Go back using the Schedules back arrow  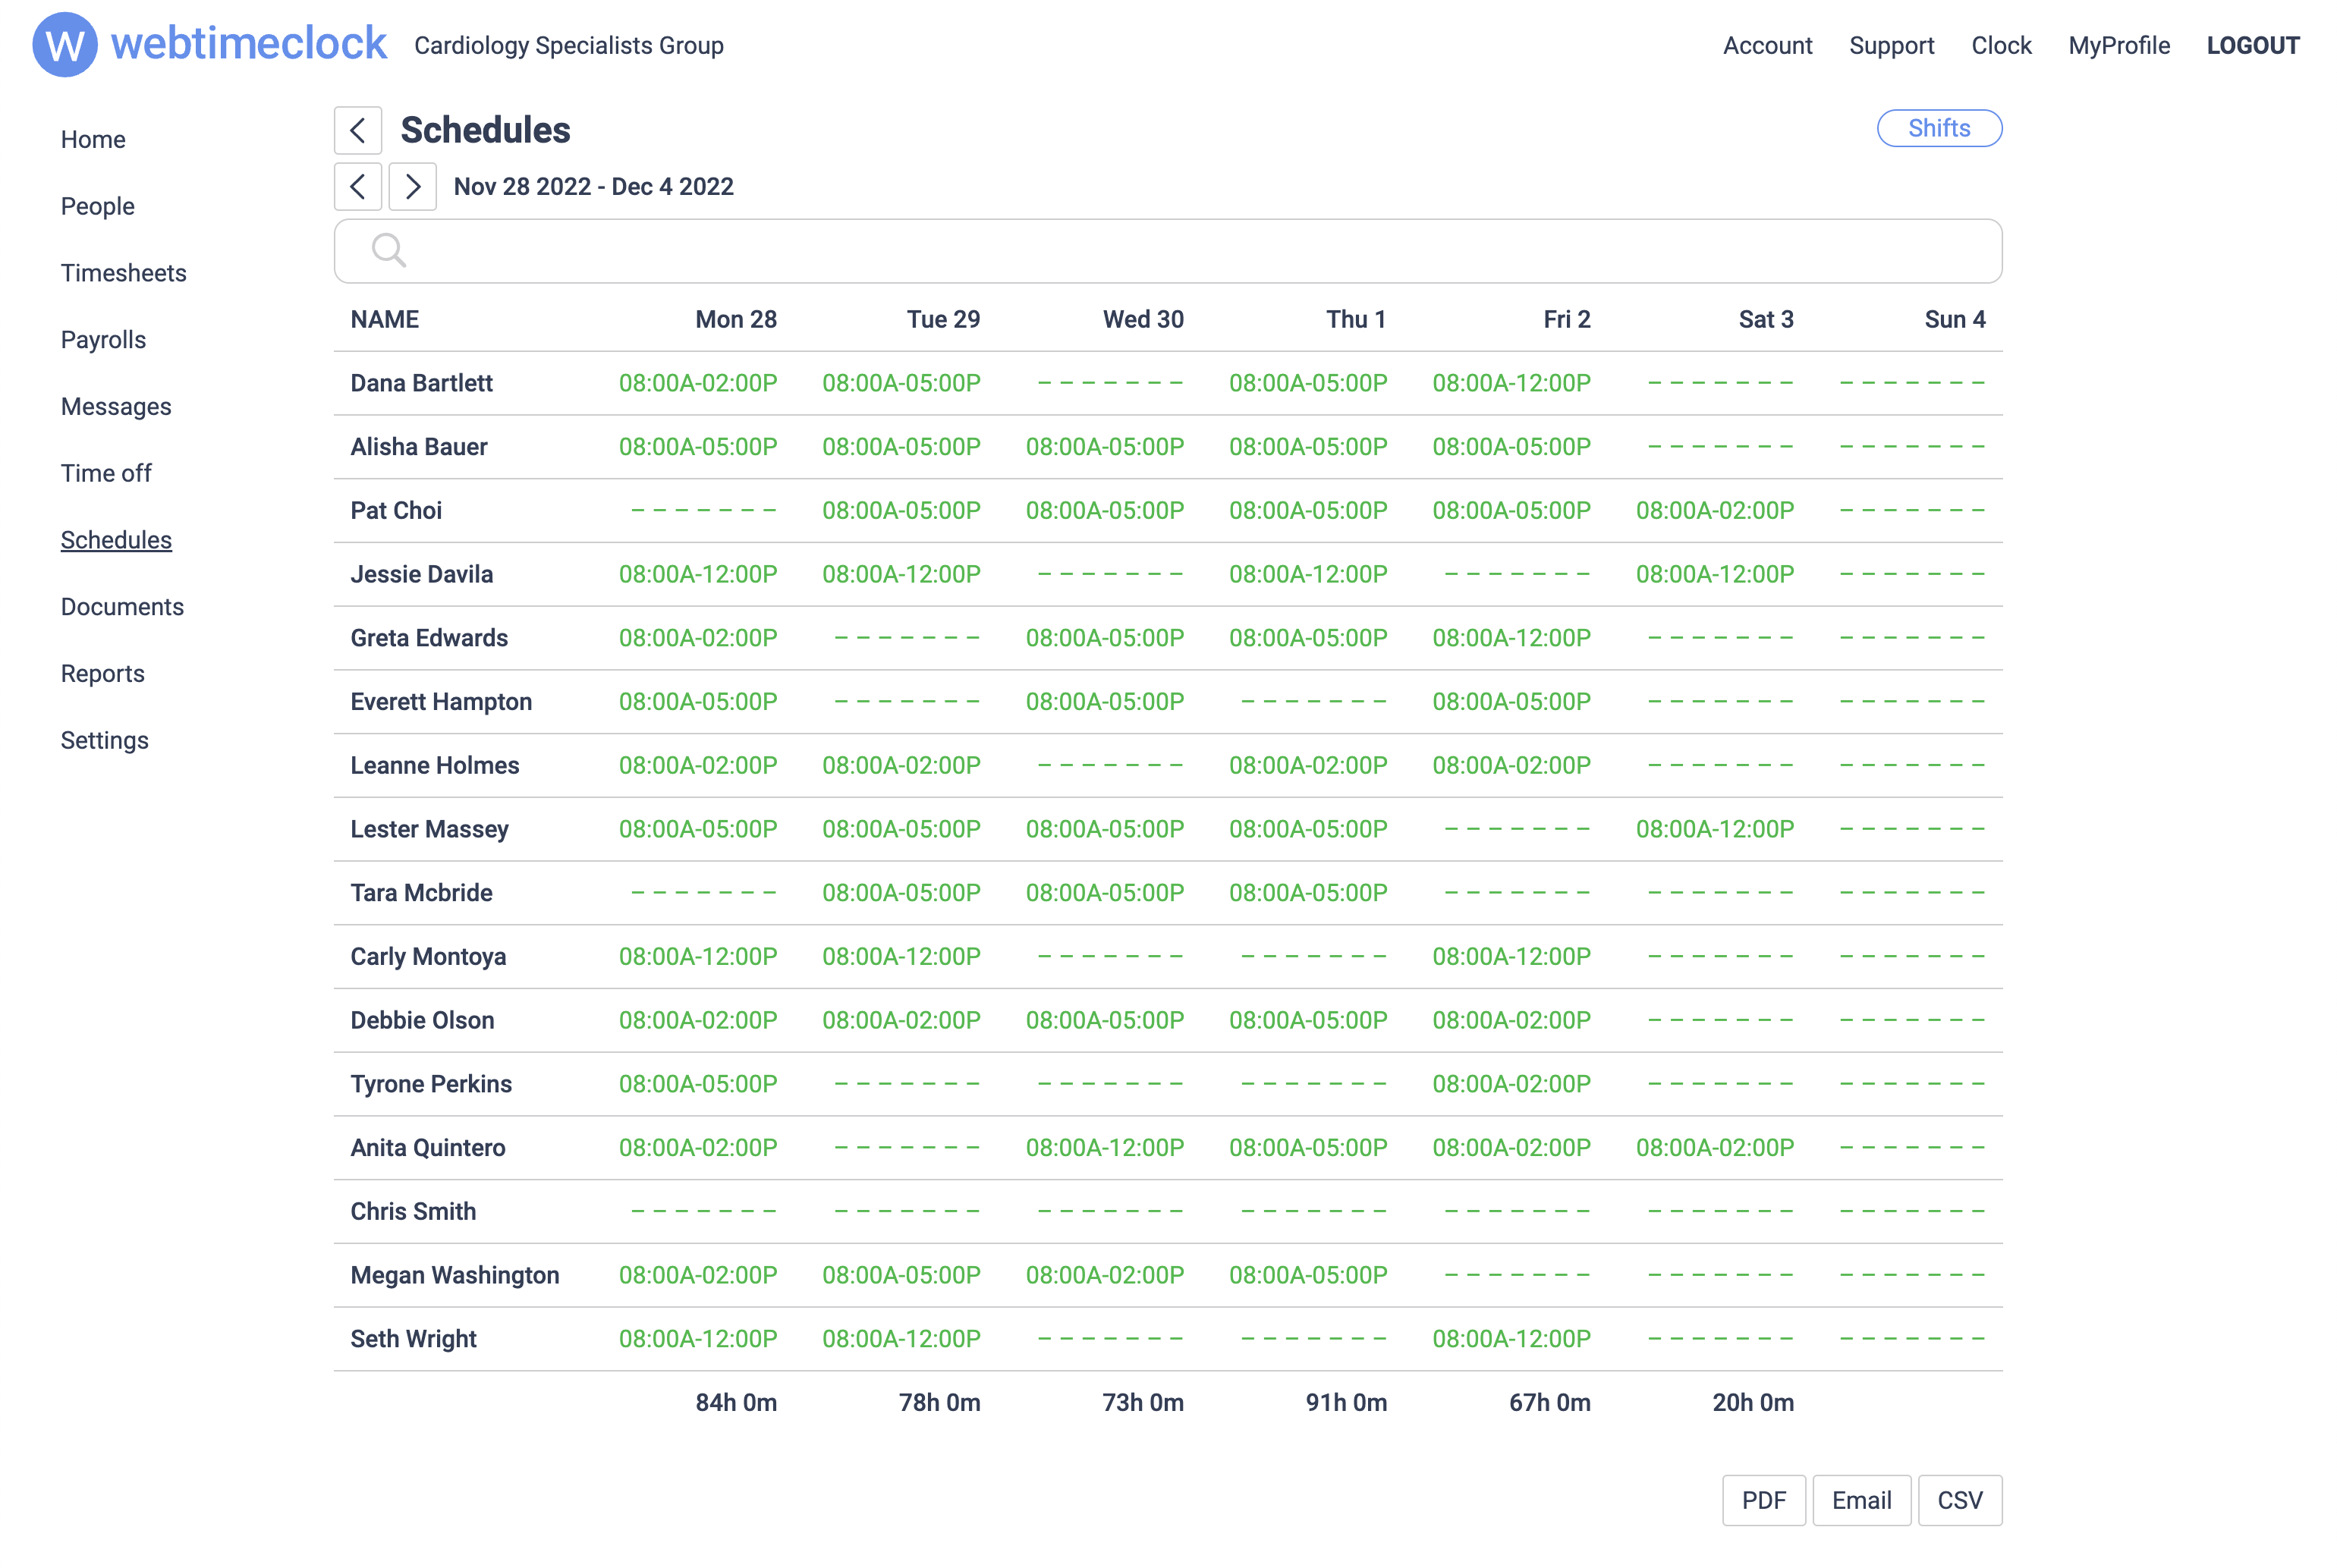[x=357, y=130]
